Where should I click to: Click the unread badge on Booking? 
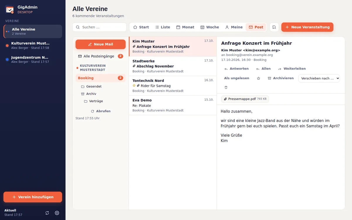(x=120, y=78)
